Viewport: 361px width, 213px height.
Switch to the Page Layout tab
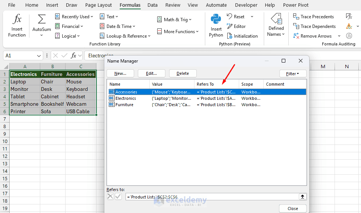click(x=98, y=5)
